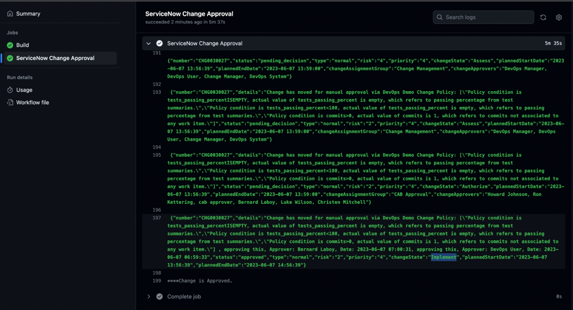Focus the Search logs input field
573x310 pixels.
[483, 17]
